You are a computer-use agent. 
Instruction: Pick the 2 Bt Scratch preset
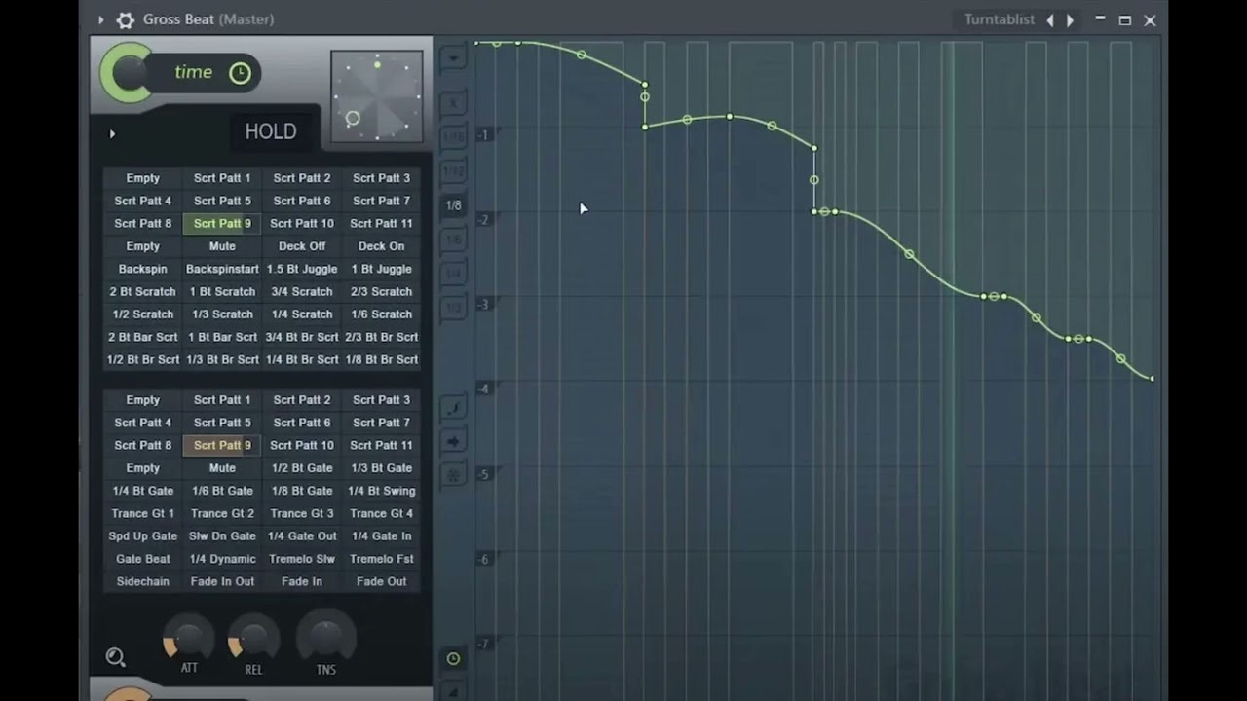click(x=143, y=292)
